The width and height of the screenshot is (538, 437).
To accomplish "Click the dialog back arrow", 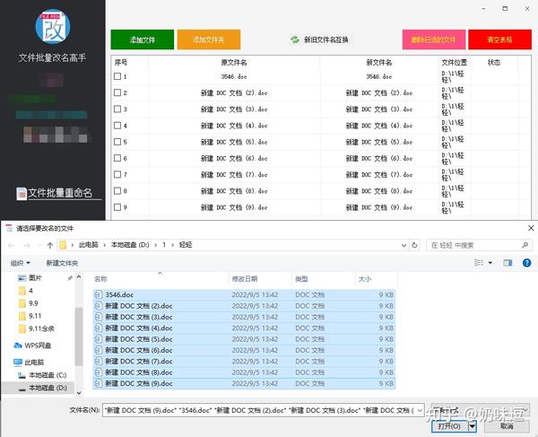I will 12,245.
